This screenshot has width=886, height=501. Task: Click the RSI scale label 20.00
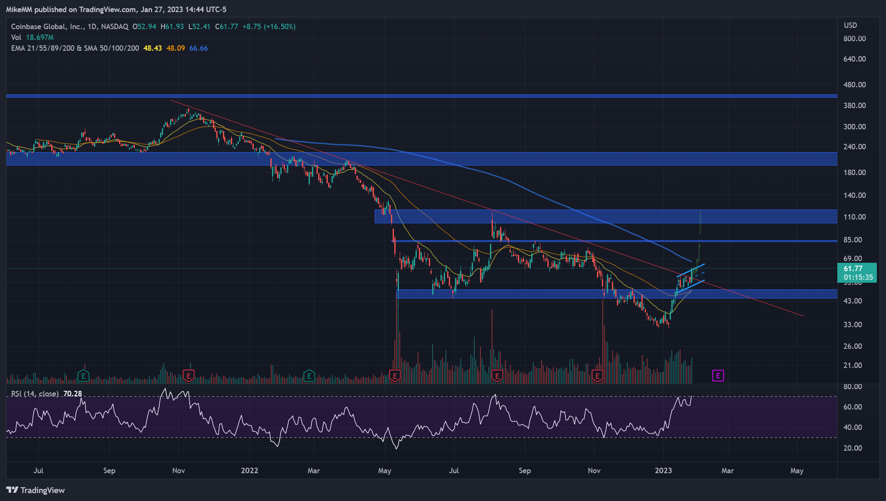pyautogui.click(x=853, y=448)
